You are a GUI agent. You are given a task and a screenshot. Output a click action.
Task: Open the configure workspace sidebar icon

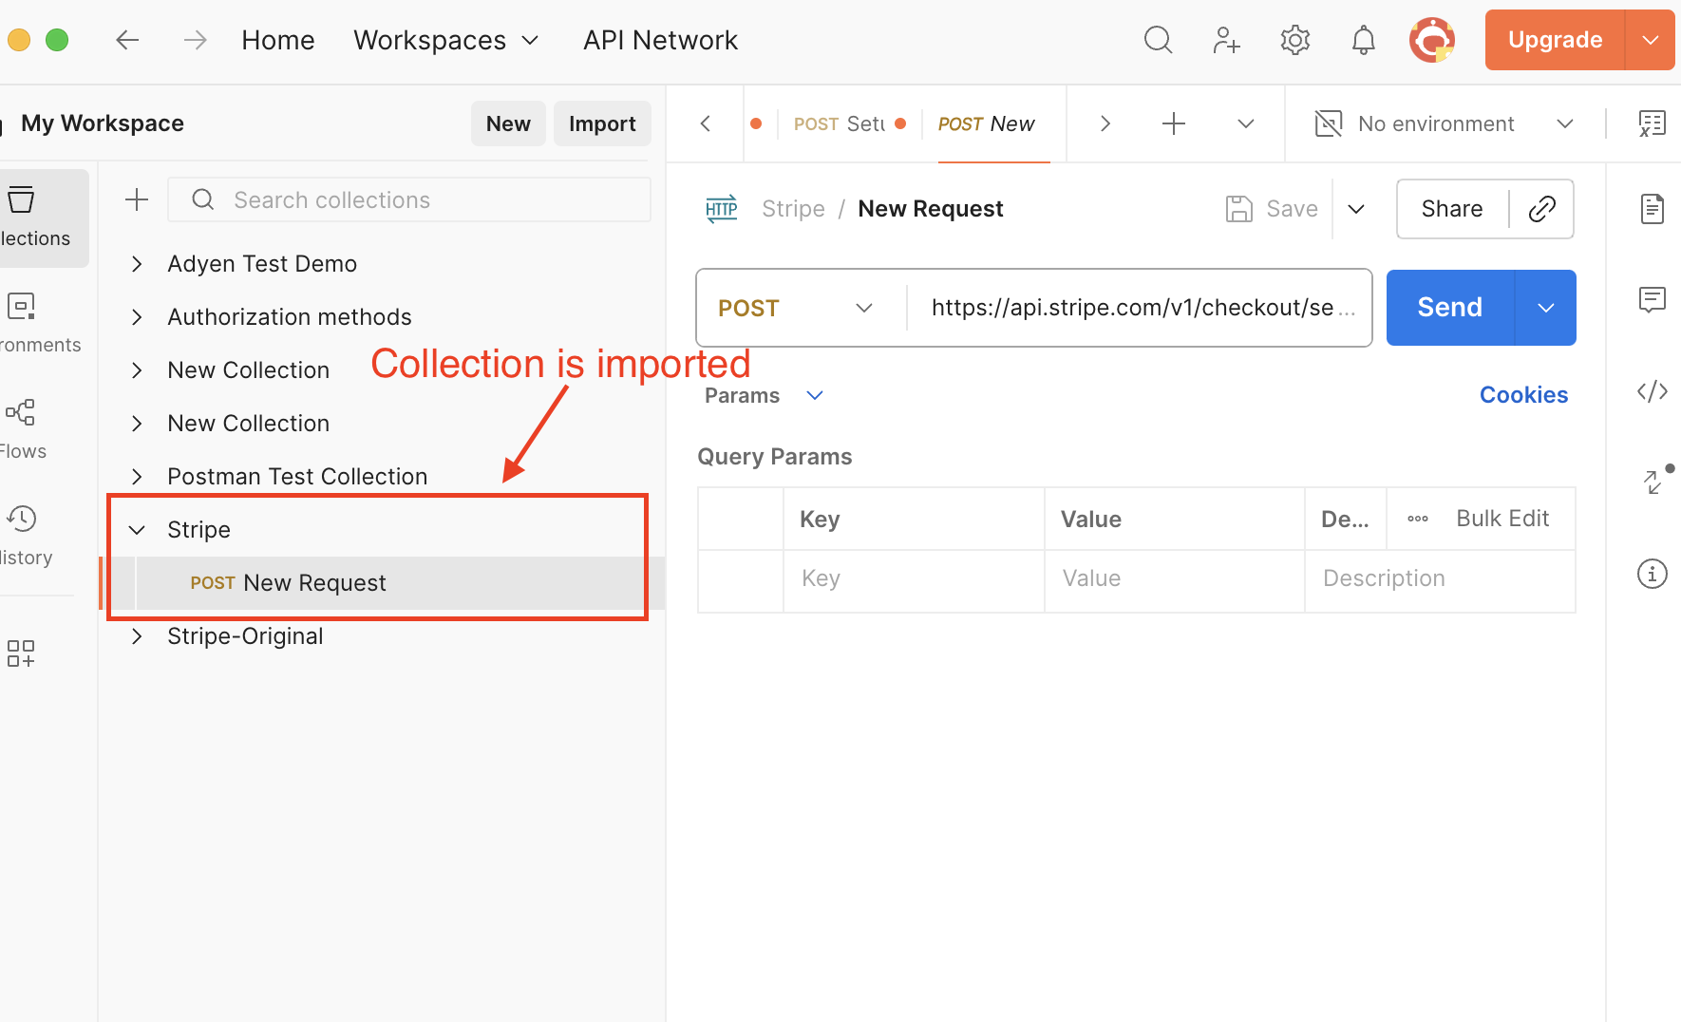click(21, 653)
